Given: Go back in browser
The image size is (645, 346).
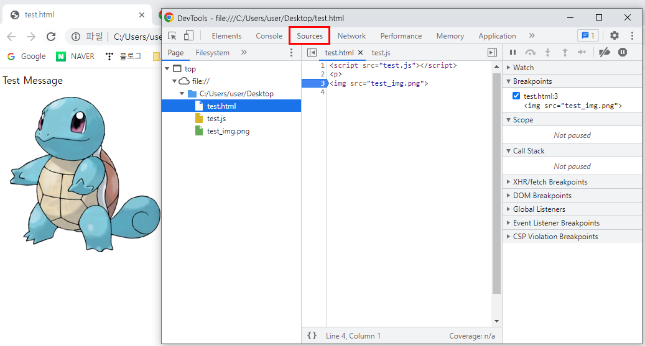Looking at the screenshot, I should point(12,37).
